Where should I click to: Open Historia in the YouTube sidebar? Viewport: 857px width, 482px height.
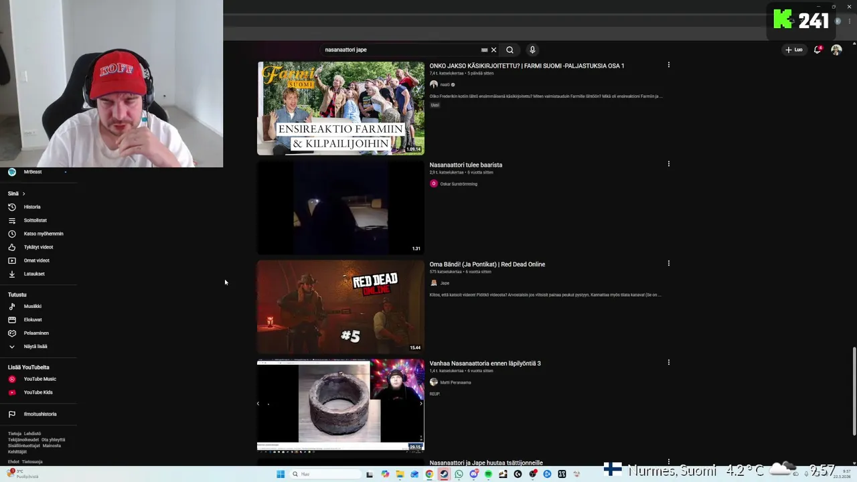[32, 207]
